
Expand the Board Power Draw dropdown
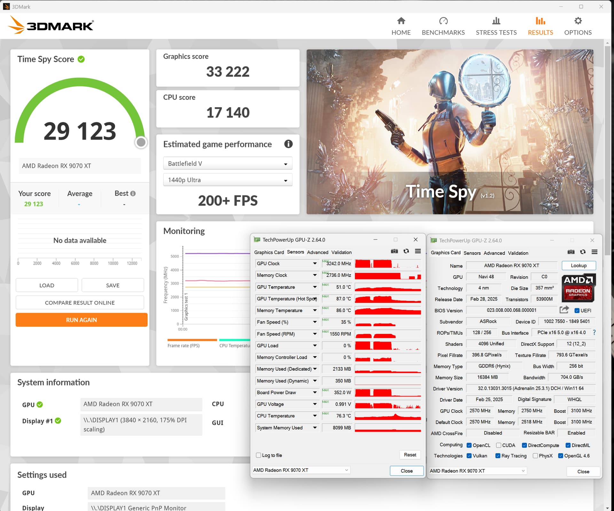coord(315,392)
